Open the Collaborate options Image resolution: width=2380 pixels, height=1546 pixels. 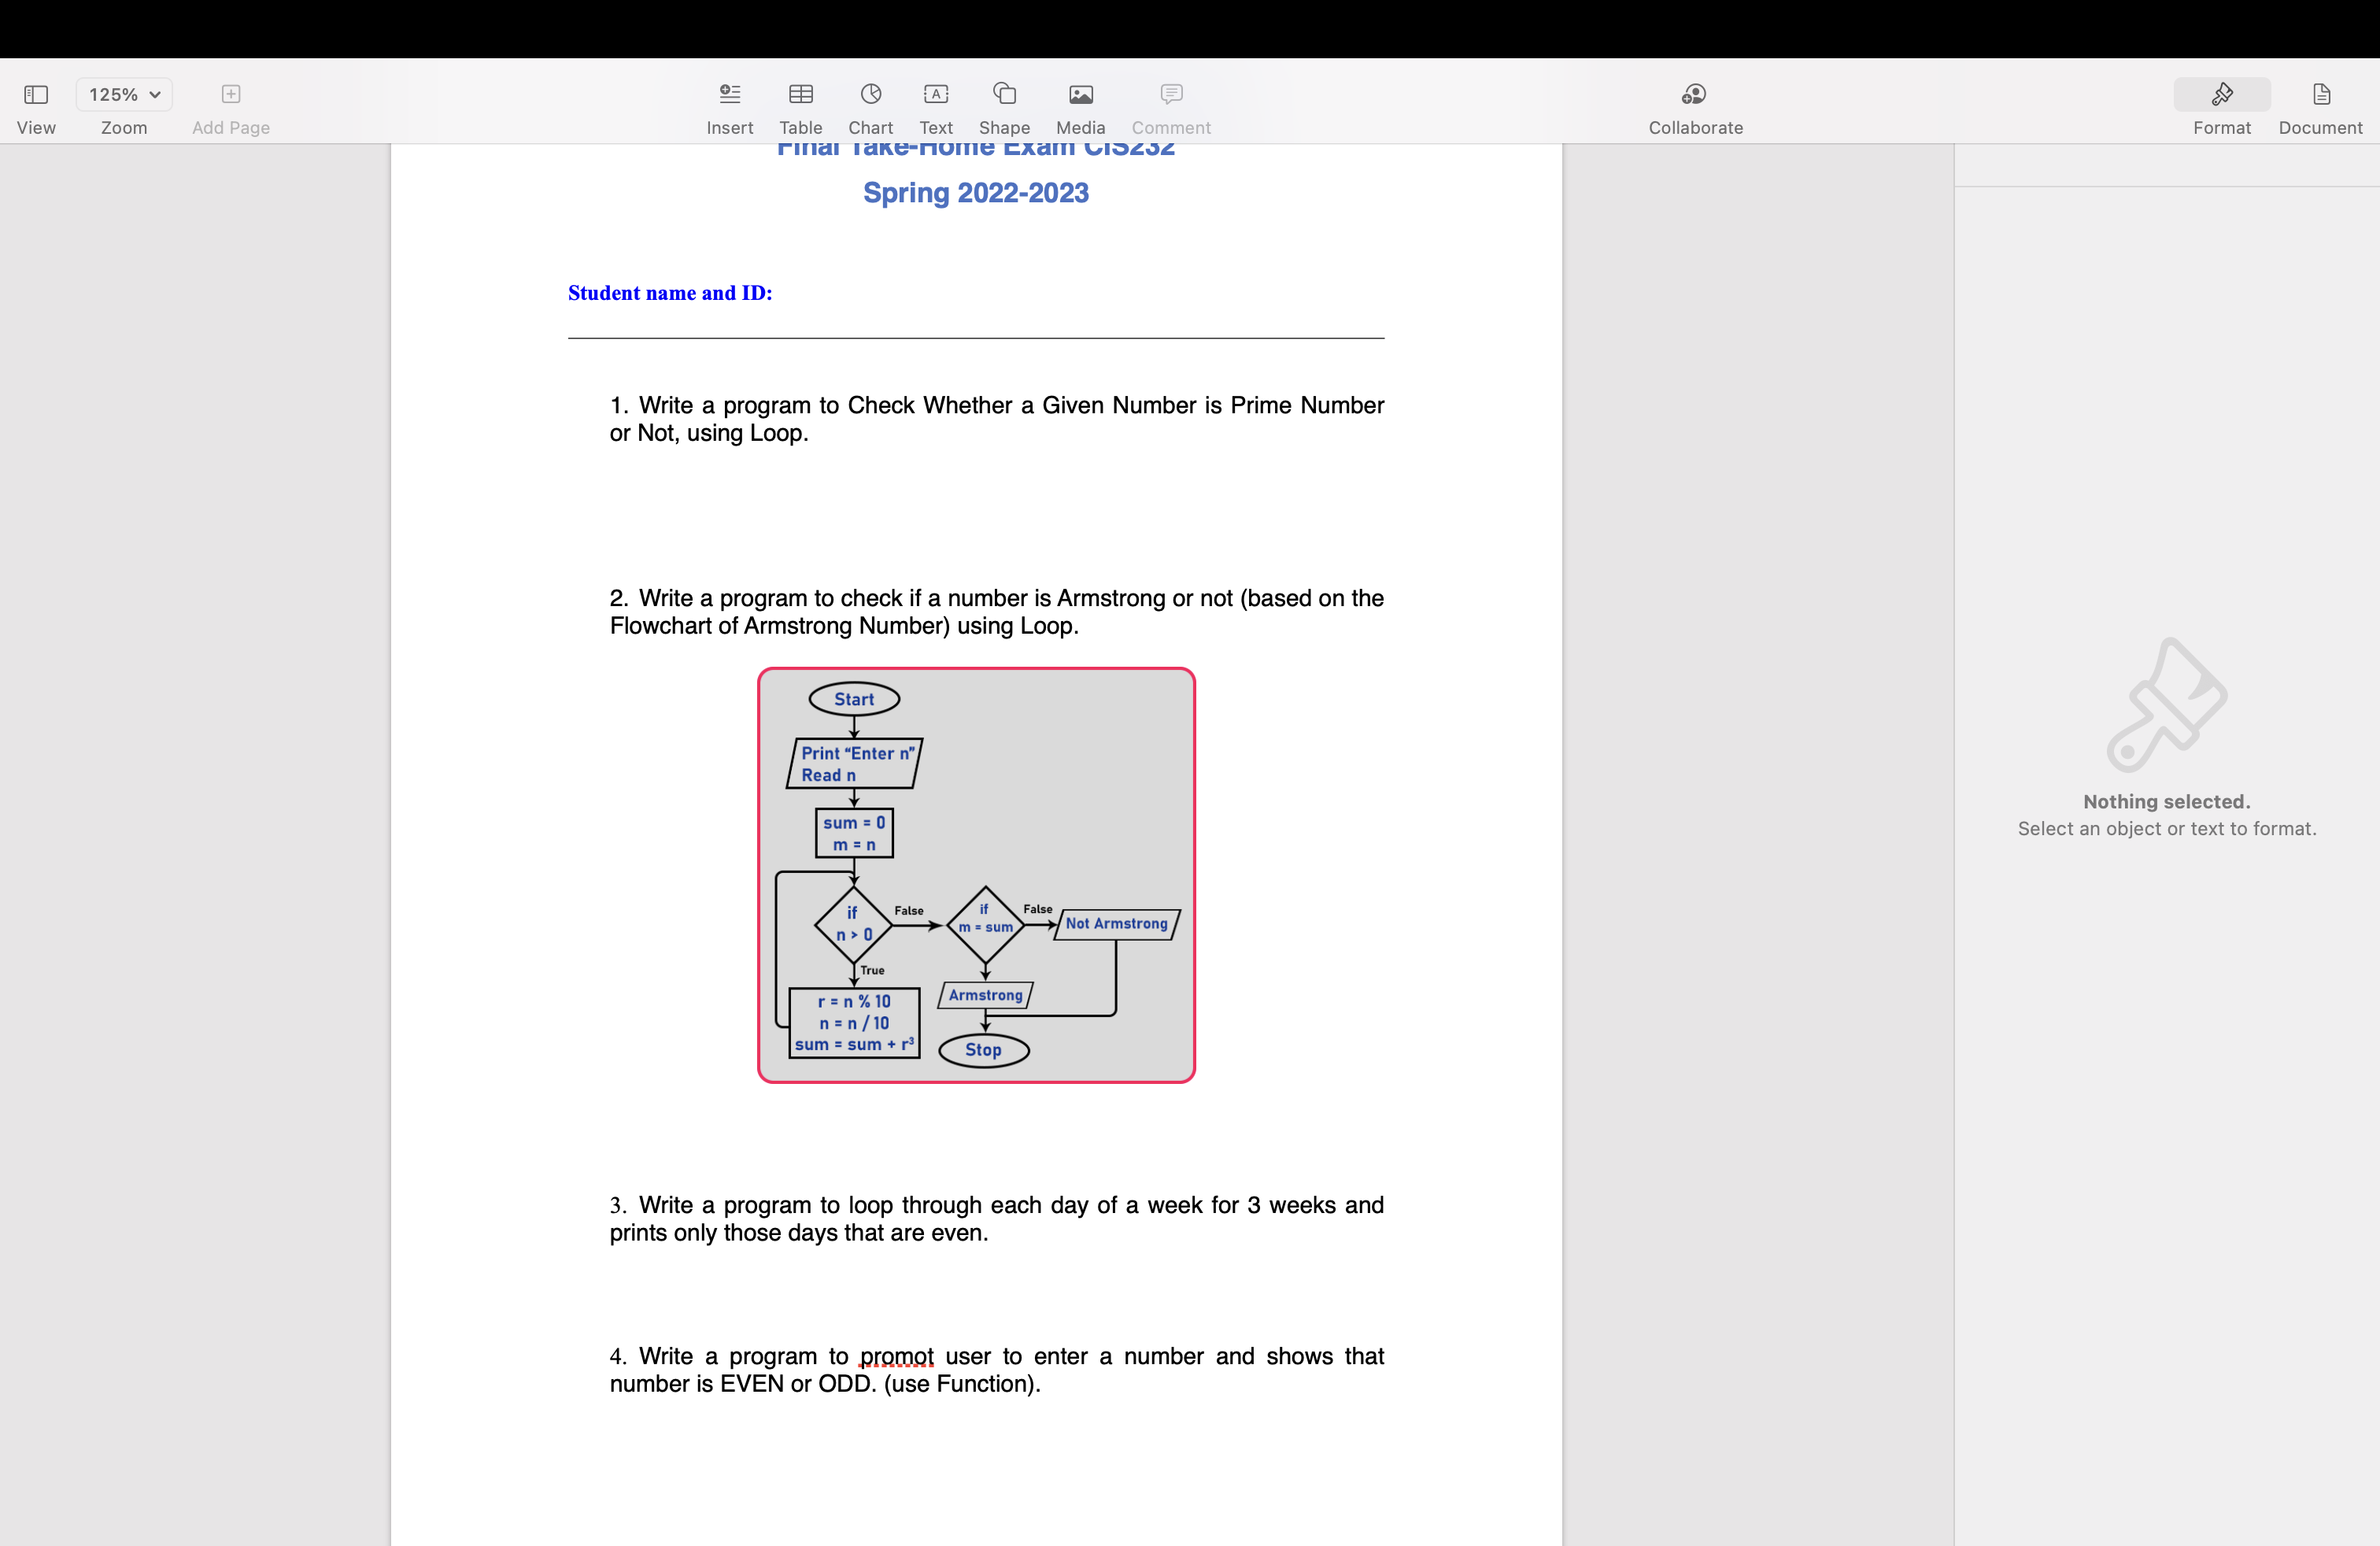[1695, 95]
